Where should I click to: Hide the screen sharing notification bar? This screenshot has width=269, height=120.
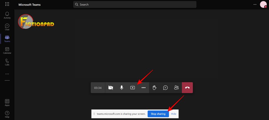click(174, 114)
